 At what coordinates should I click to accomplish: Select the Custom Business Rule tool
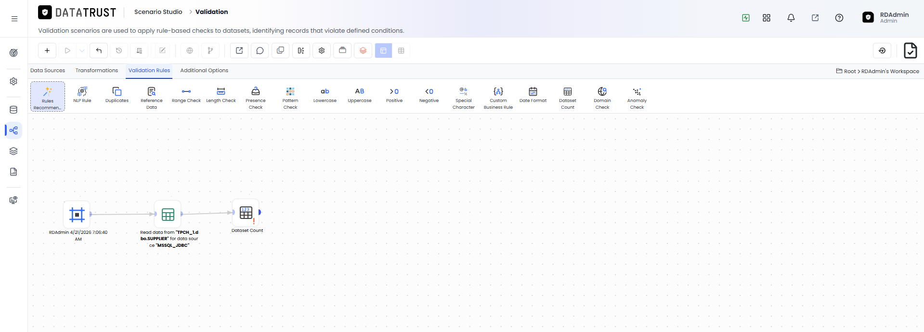(x=498, y=98)
